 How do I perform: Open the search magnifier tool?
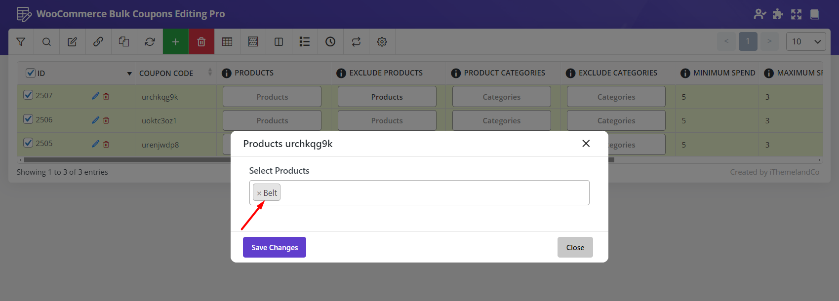click(x=46, y=42)
